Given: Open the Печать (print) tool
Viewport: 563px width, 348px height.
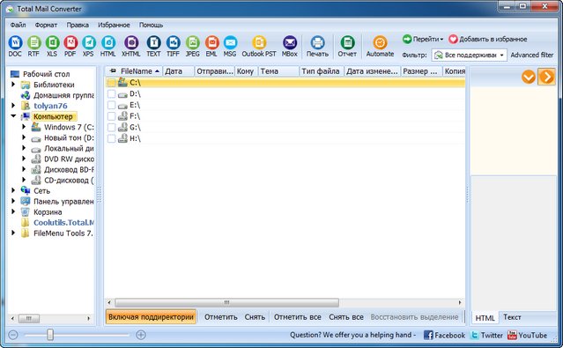Looking at the screenshot, I should click(317, 47).
